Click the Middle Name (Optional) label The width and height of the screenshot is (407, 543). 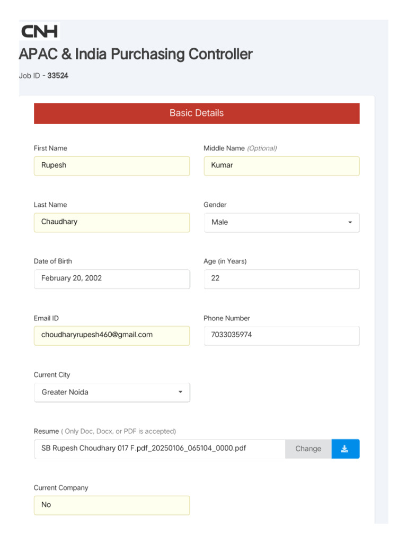click(240, 148)
